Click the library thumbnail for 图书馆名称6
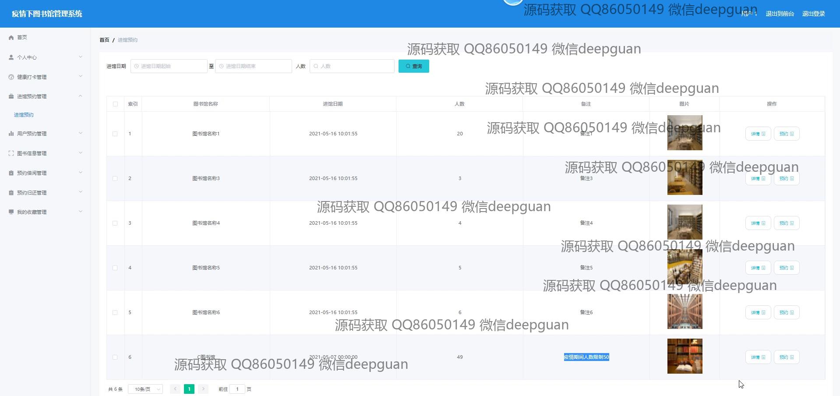Viewport: 840px width, 396px height. pos(685,311)
